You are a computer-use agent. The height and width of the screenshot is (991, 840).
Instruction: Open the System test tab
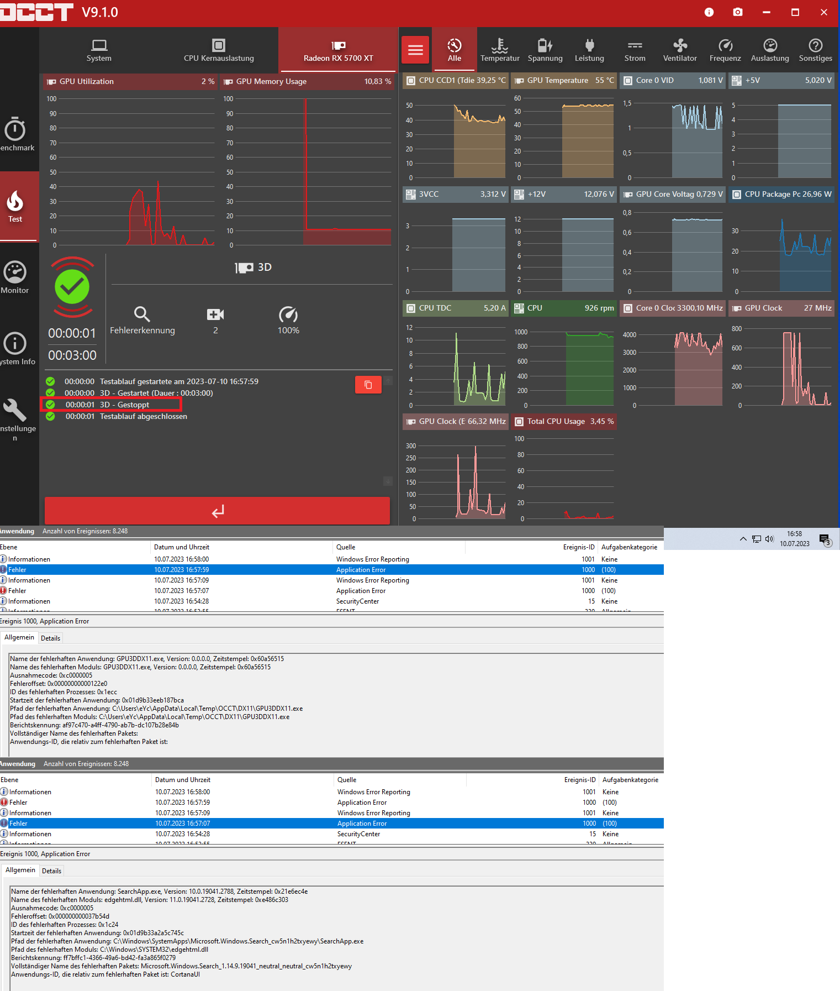pyautogui.click(x=99, y=50)
